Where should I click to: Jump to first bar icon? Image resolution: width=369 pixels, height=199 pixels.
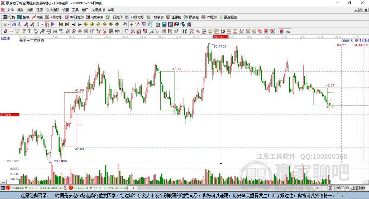click(61, 24)
